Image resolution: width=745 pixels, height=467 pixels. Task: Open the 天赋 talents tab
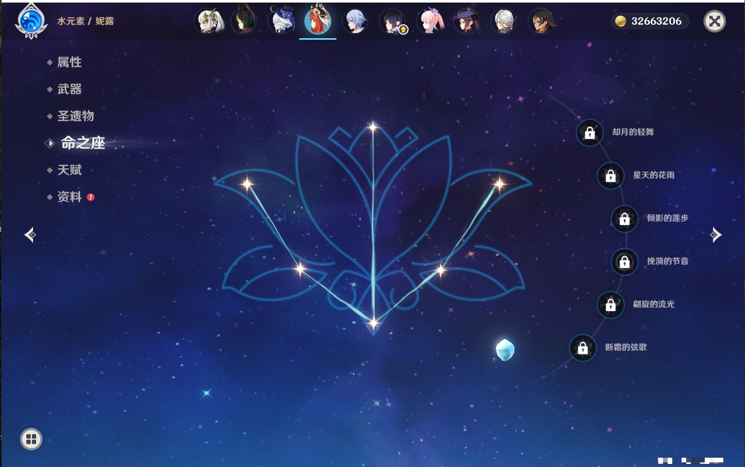69,170
